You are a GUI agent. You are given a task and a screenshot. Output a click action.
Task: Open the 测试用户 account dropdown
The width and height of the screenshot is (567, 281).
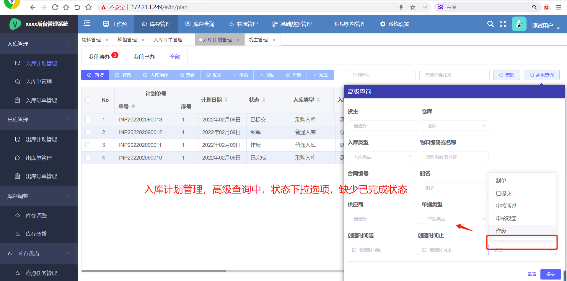tap(546, 26)
